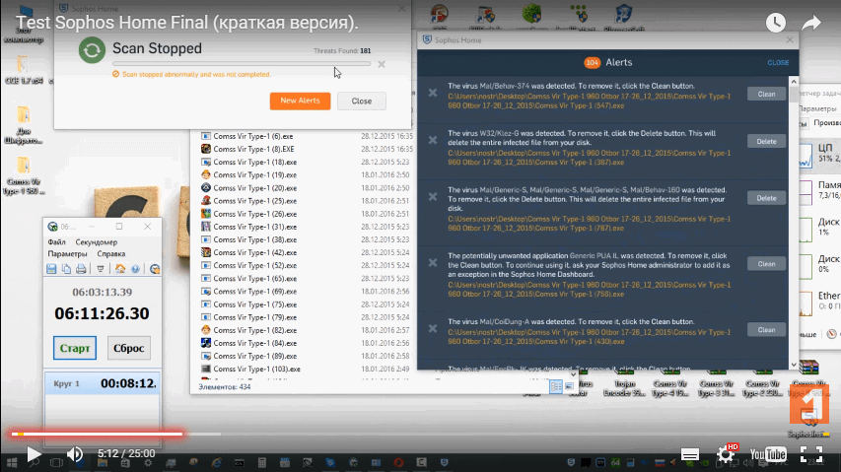The image size is (841, 472).
Task: Open Файл menu in stopwatch window
Action: 56,242
